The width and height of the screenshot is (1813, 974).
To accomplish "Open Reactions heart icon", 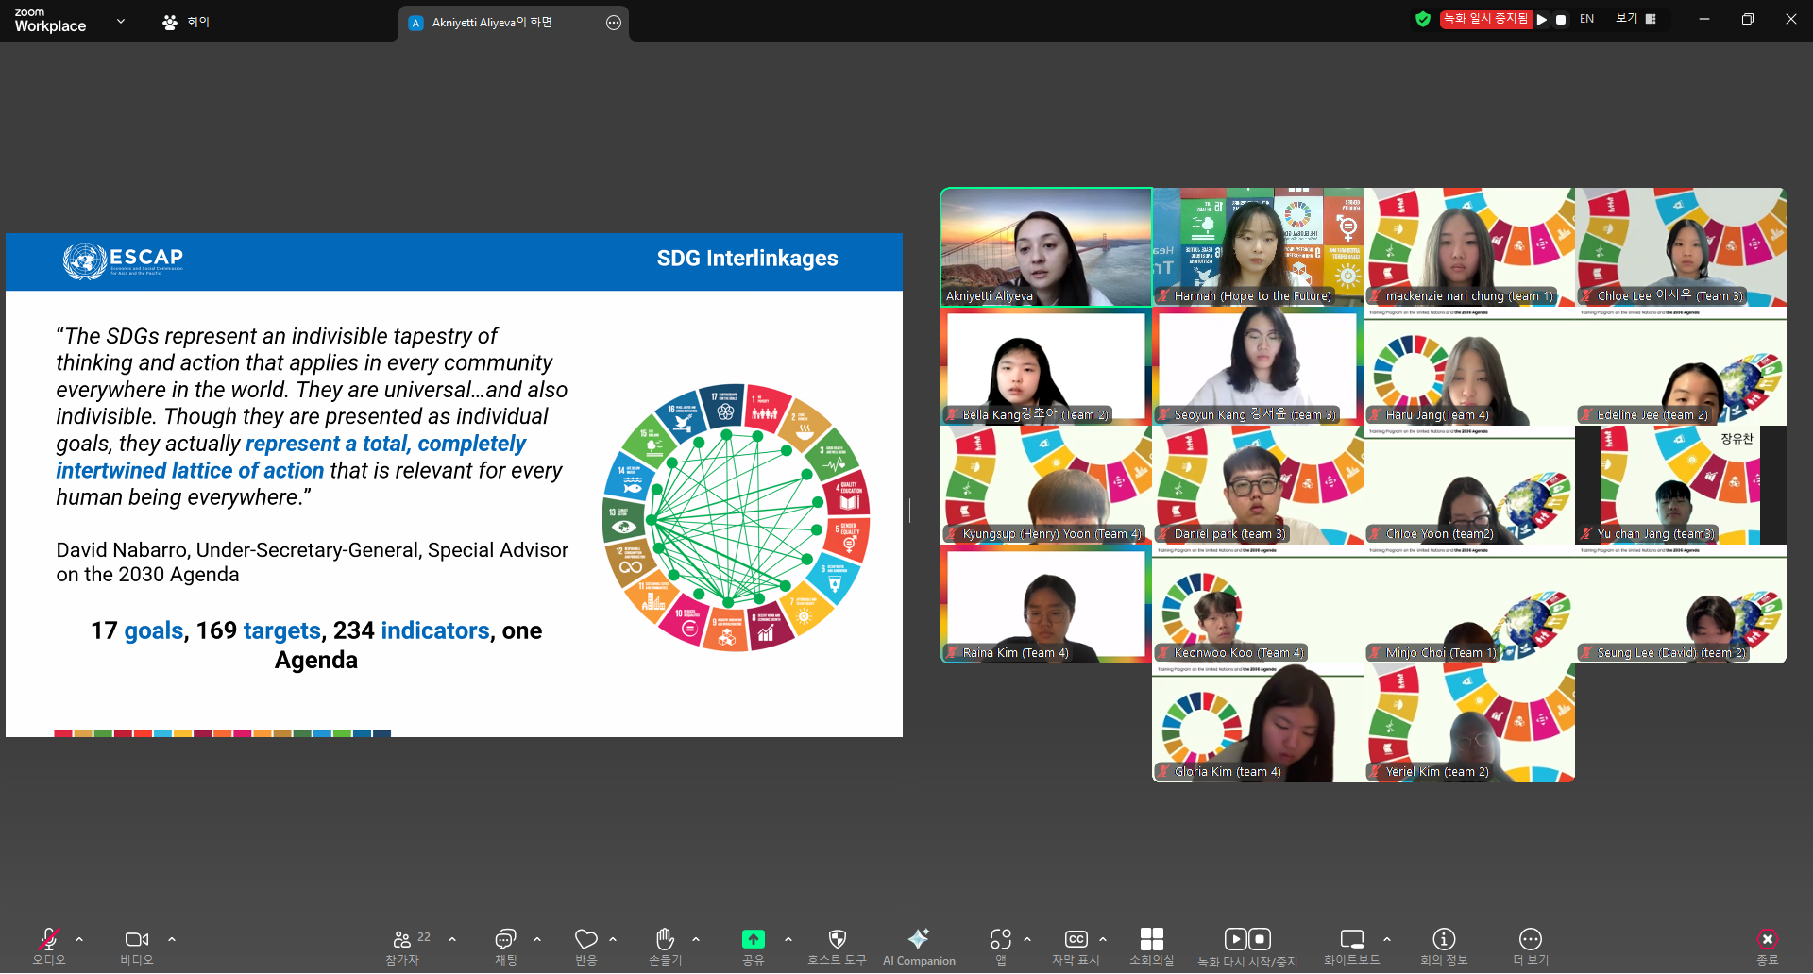I will coord(585,939).
